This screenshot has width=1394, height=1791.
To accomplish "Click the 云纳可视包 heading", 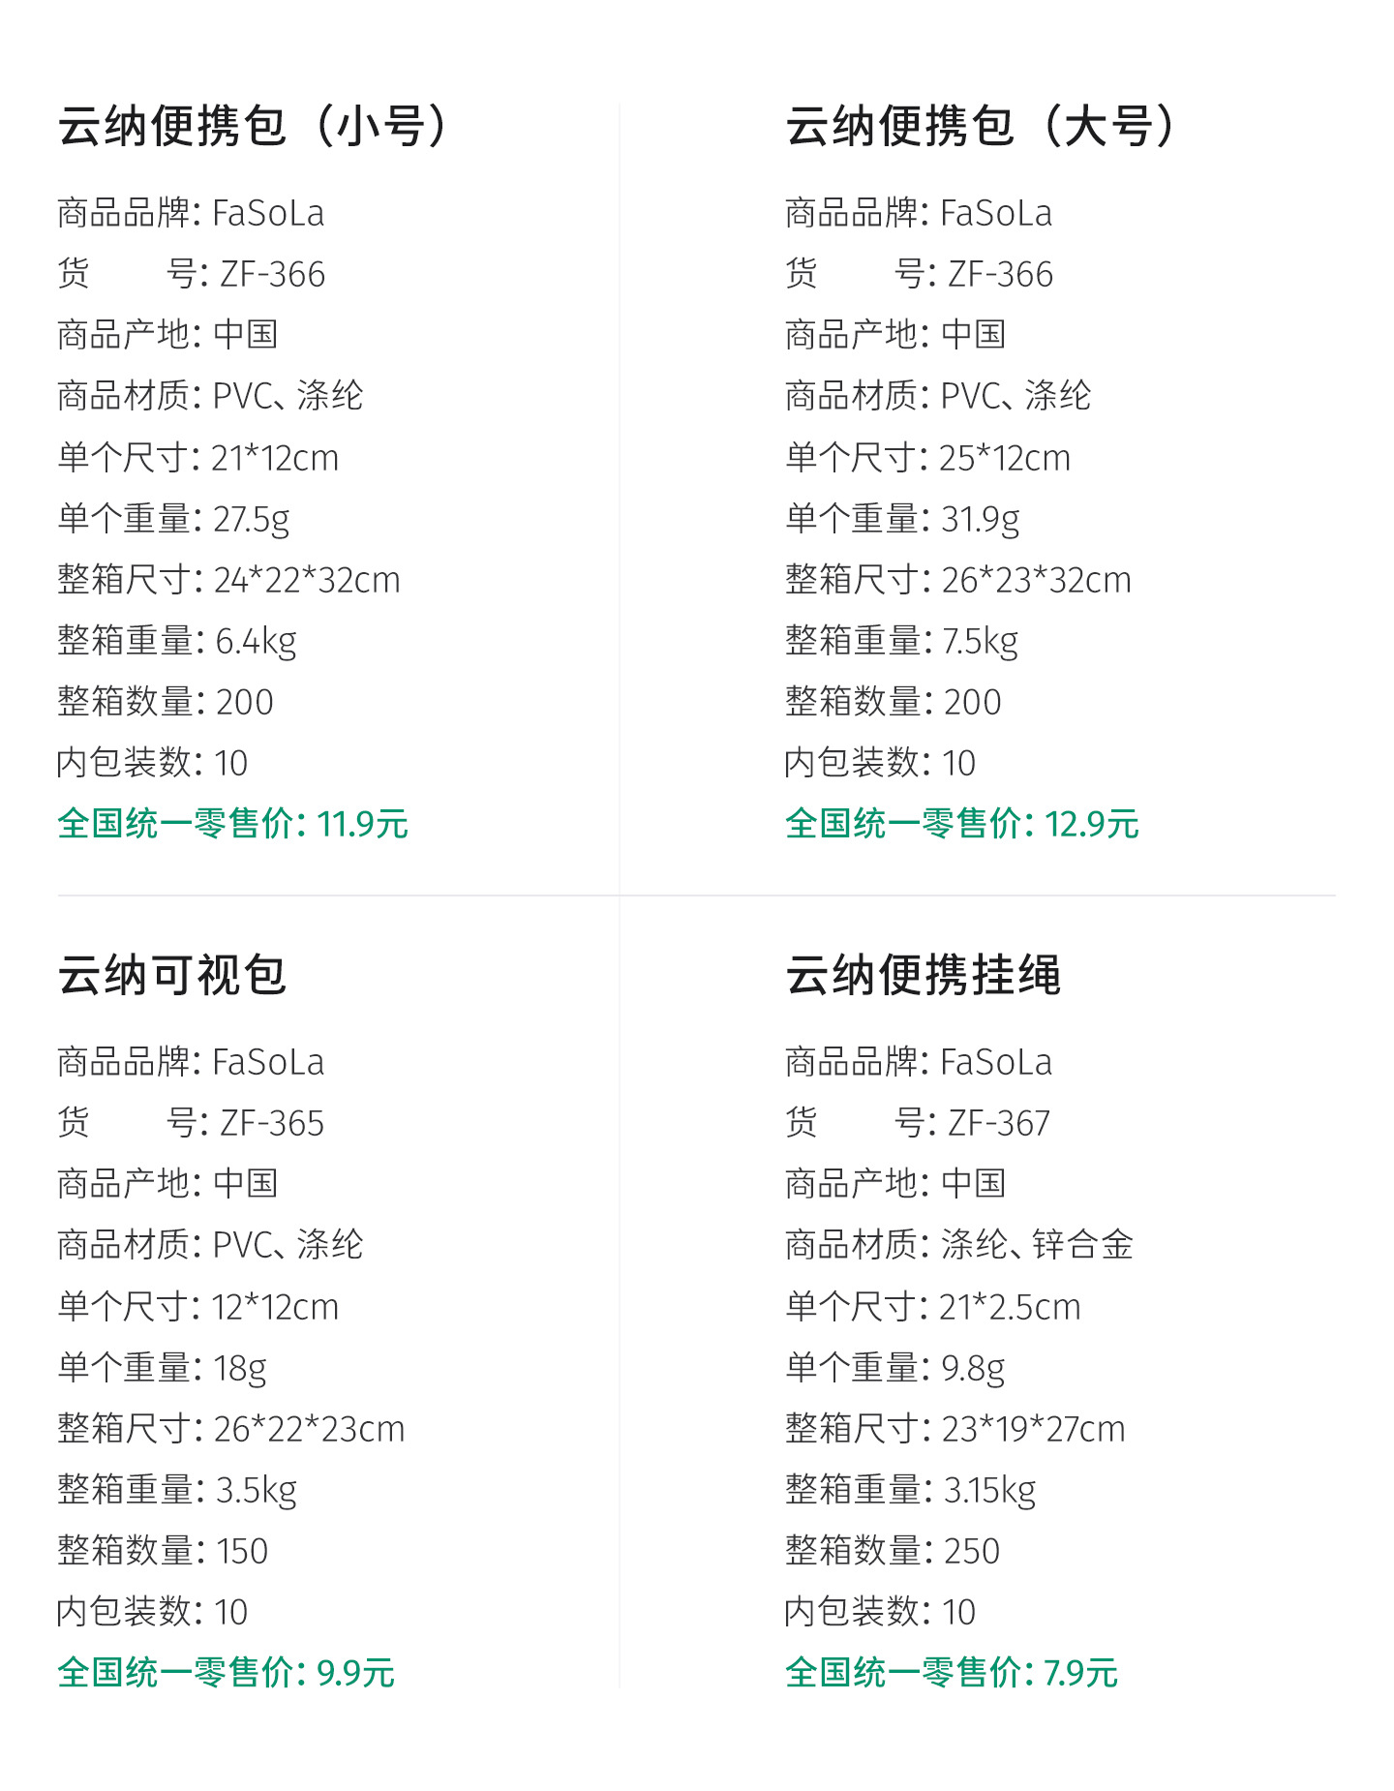I will pos(172,975).
